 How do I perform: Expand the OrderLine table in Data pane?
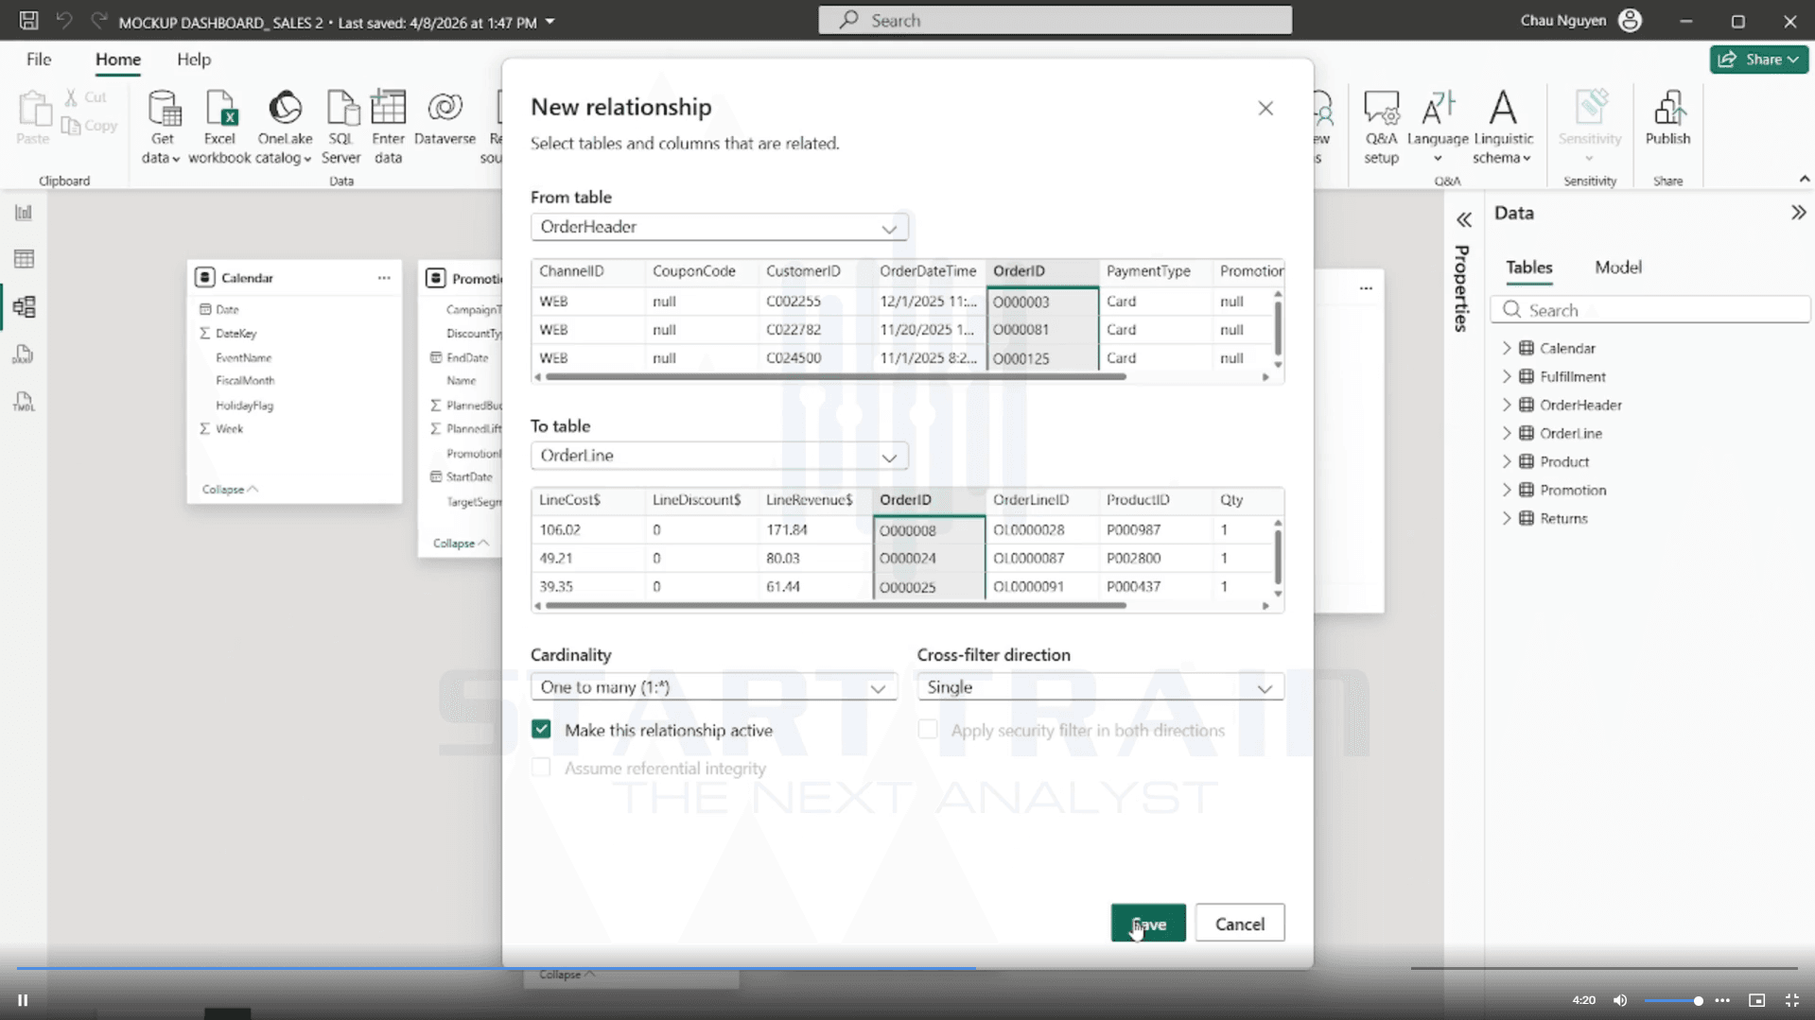pyautogui.click(x=1507, y=434)
